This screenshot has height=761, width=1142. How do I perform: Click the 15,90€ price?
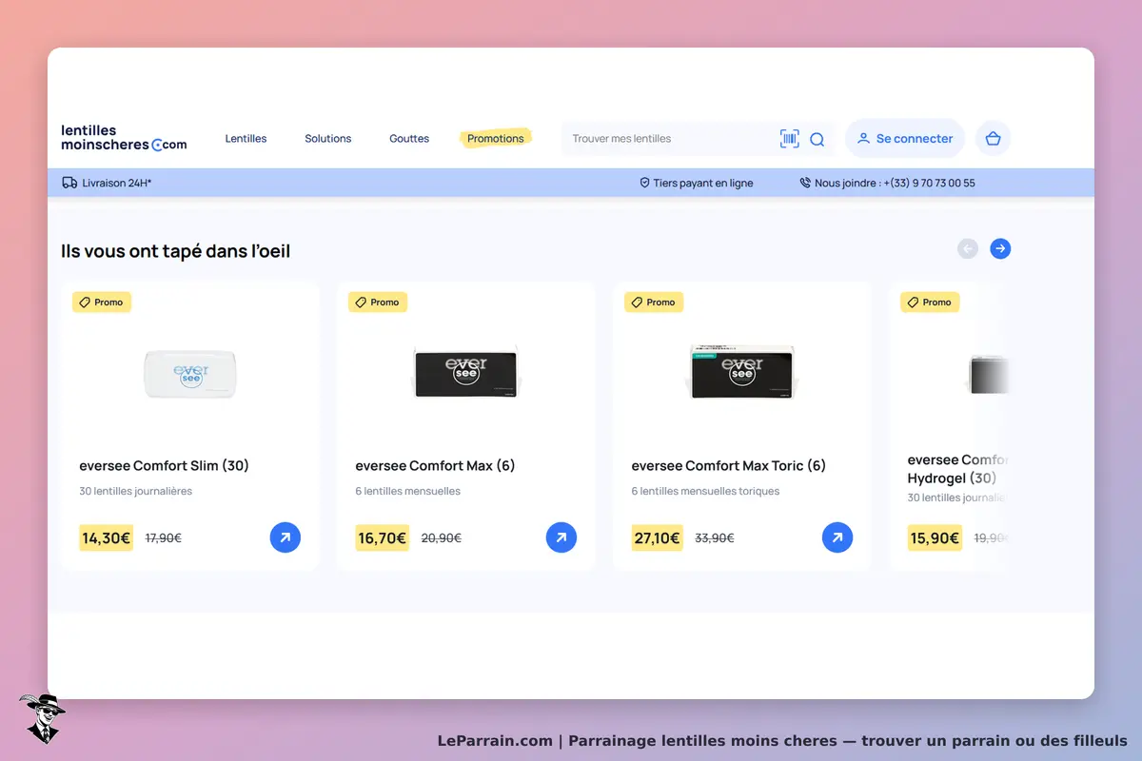point(934,538)
